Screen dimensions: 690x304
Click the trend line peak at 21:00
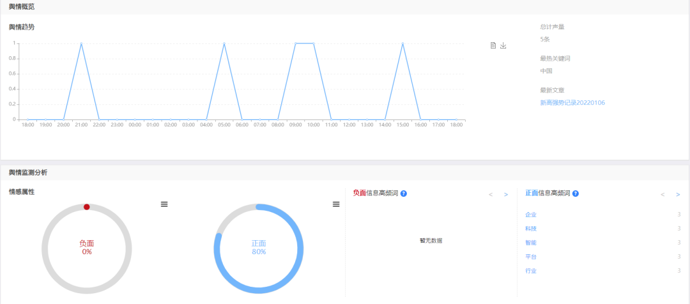pyautogui.click(x=81, y=43)
